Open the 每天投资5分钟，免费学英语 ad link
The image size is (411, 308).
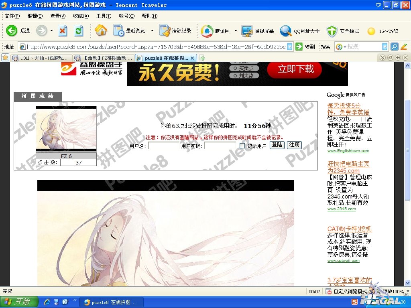[x=348, y=109]
